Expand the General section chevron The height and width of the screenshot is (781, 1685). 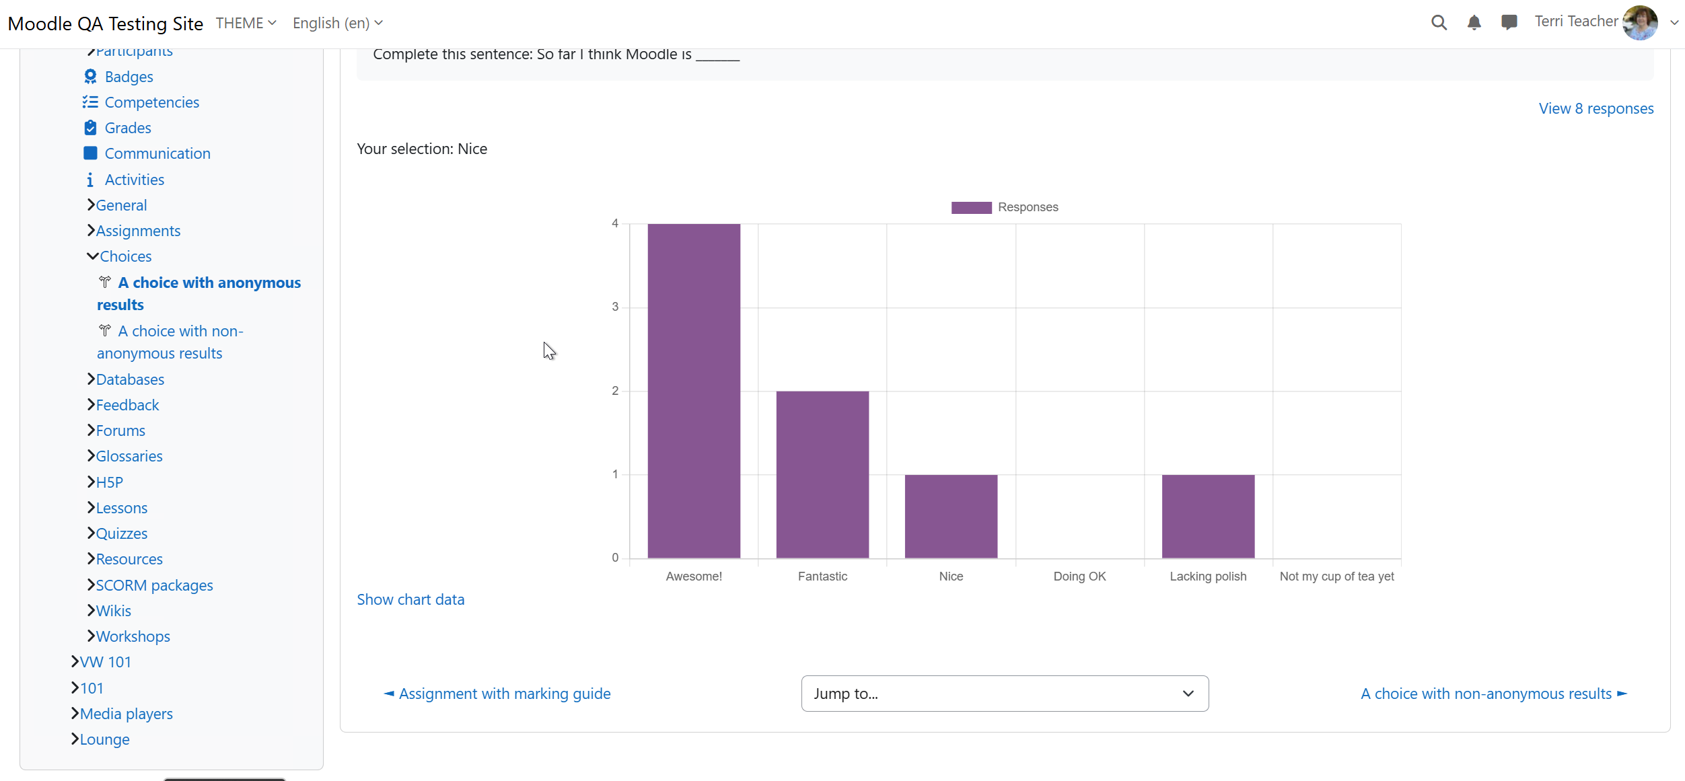click(91, 204)
